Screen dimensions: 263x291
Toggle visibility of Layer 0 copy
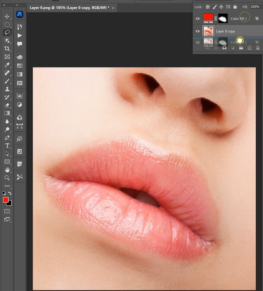197,31
